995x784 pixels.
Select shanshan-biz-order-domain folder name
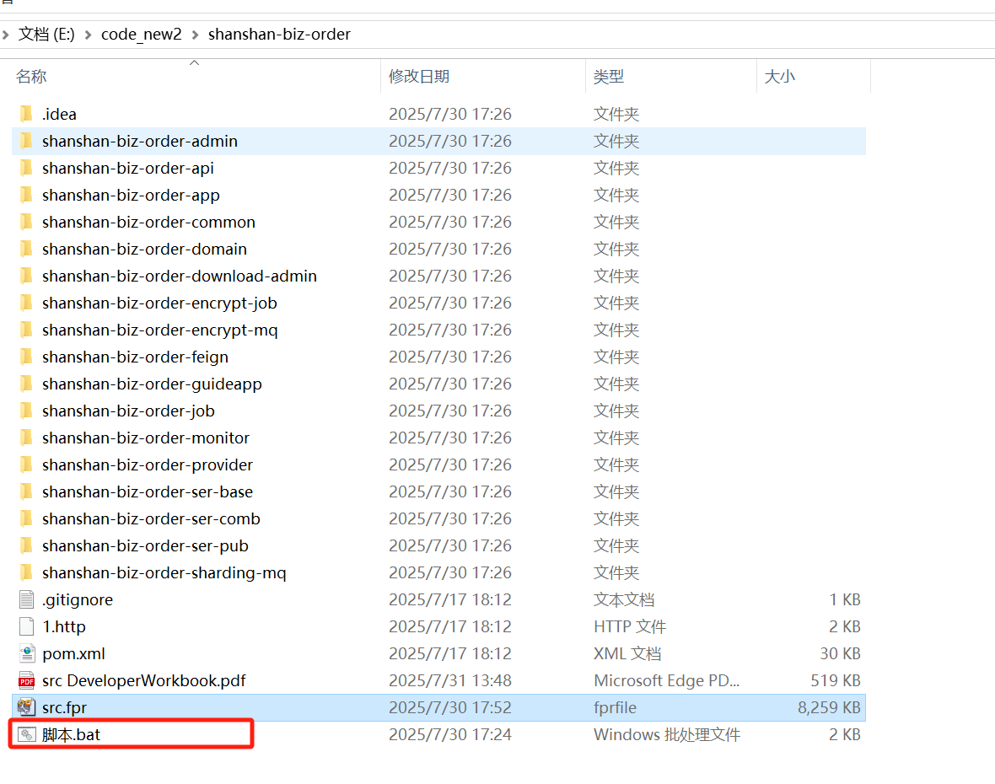[144, 249]
